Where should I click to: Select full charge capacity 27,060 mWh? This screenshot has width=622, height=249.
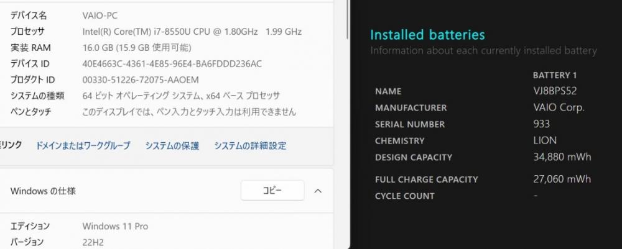562,179
